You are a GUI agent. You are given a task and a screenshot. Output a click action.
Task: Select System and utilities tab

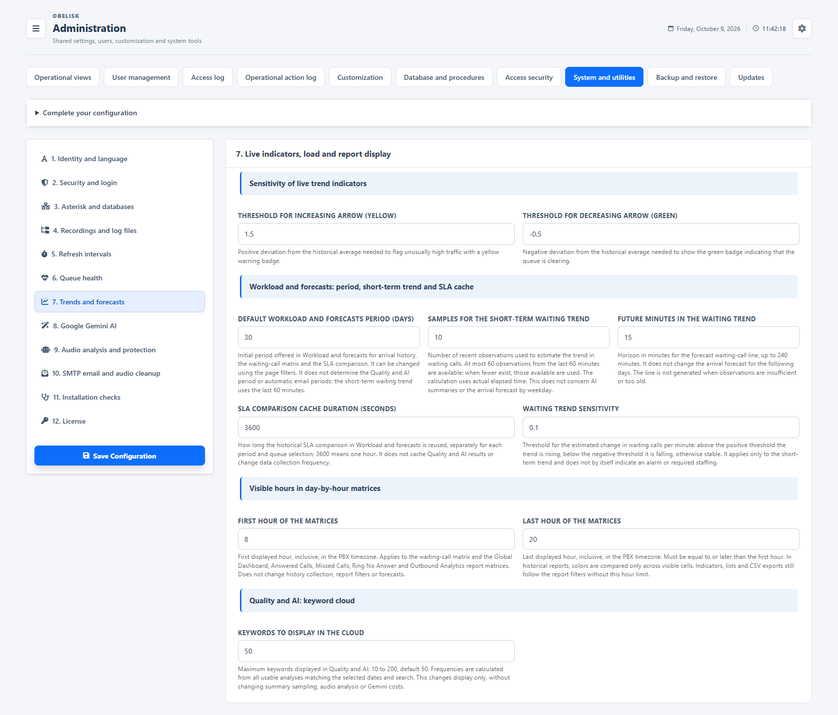604,77
